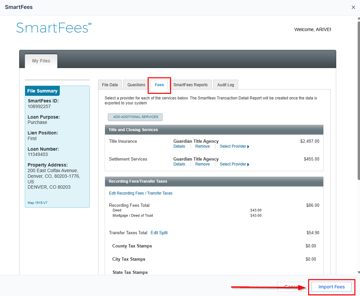Click the Deed recording fee line
The image size is (360, 296).
[x=117, y=210]
